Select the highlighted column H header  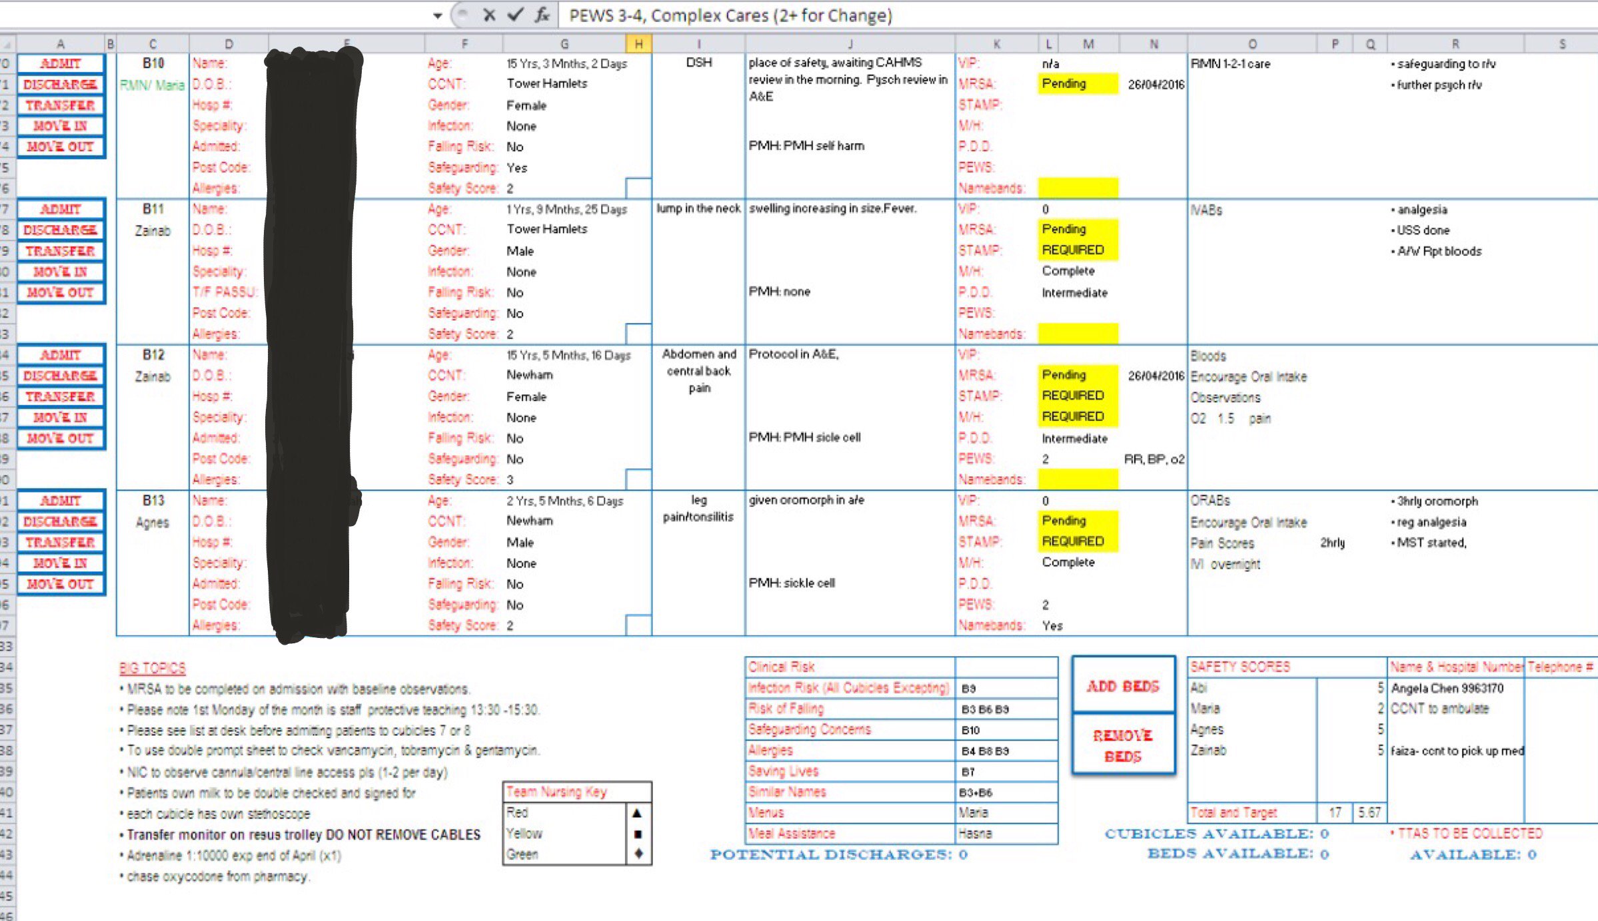[638, 44]
